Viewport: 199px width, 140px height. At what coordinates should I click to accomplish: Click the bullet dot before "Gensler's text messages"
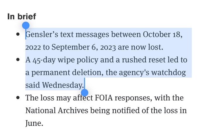[18, 34]
